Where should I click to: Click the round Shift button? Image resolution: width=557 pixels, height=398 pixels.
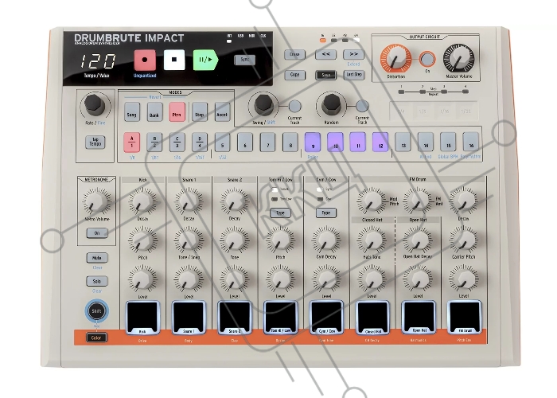click(96, 311)
